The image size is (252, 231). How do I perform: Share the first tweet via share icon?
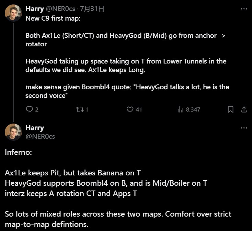[244, 109]
